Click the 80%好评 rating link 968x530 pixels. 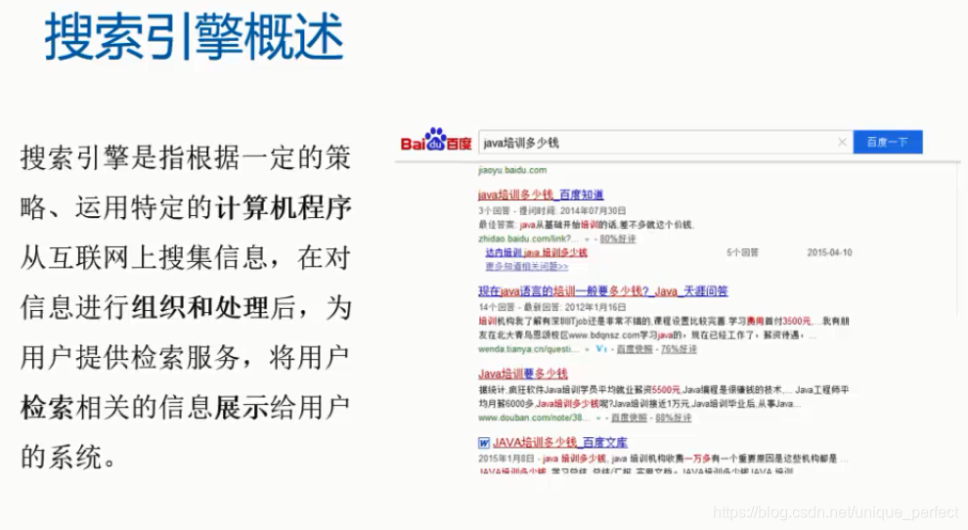(x=617, y=239)
